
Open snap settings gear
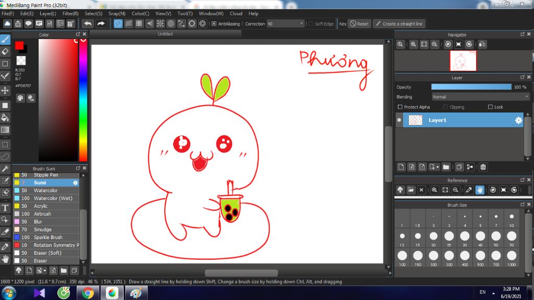[x=202, y=24]
